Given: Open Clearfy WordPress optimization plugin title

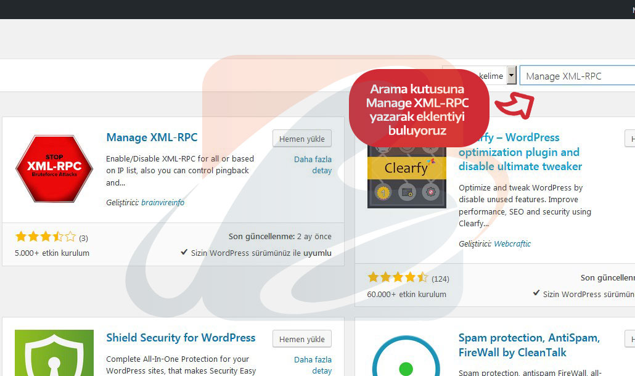Looking at the screenshot, I should tap(520, 152).
